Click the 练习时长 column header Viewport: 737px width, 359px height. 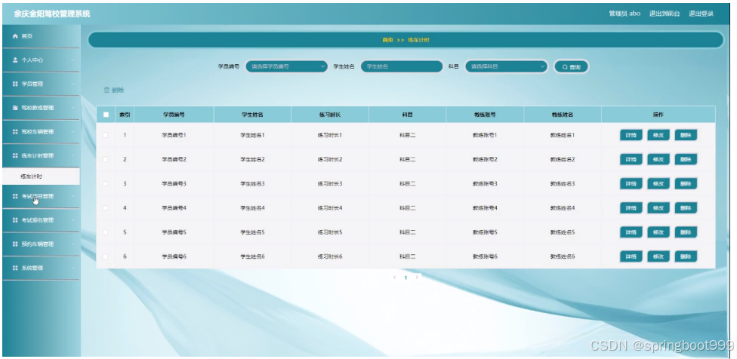pyautogui.click(x=329, y=115)
